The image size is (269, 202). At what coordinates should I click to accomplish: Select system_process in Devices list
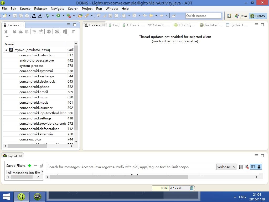click(x=31, y=65)
